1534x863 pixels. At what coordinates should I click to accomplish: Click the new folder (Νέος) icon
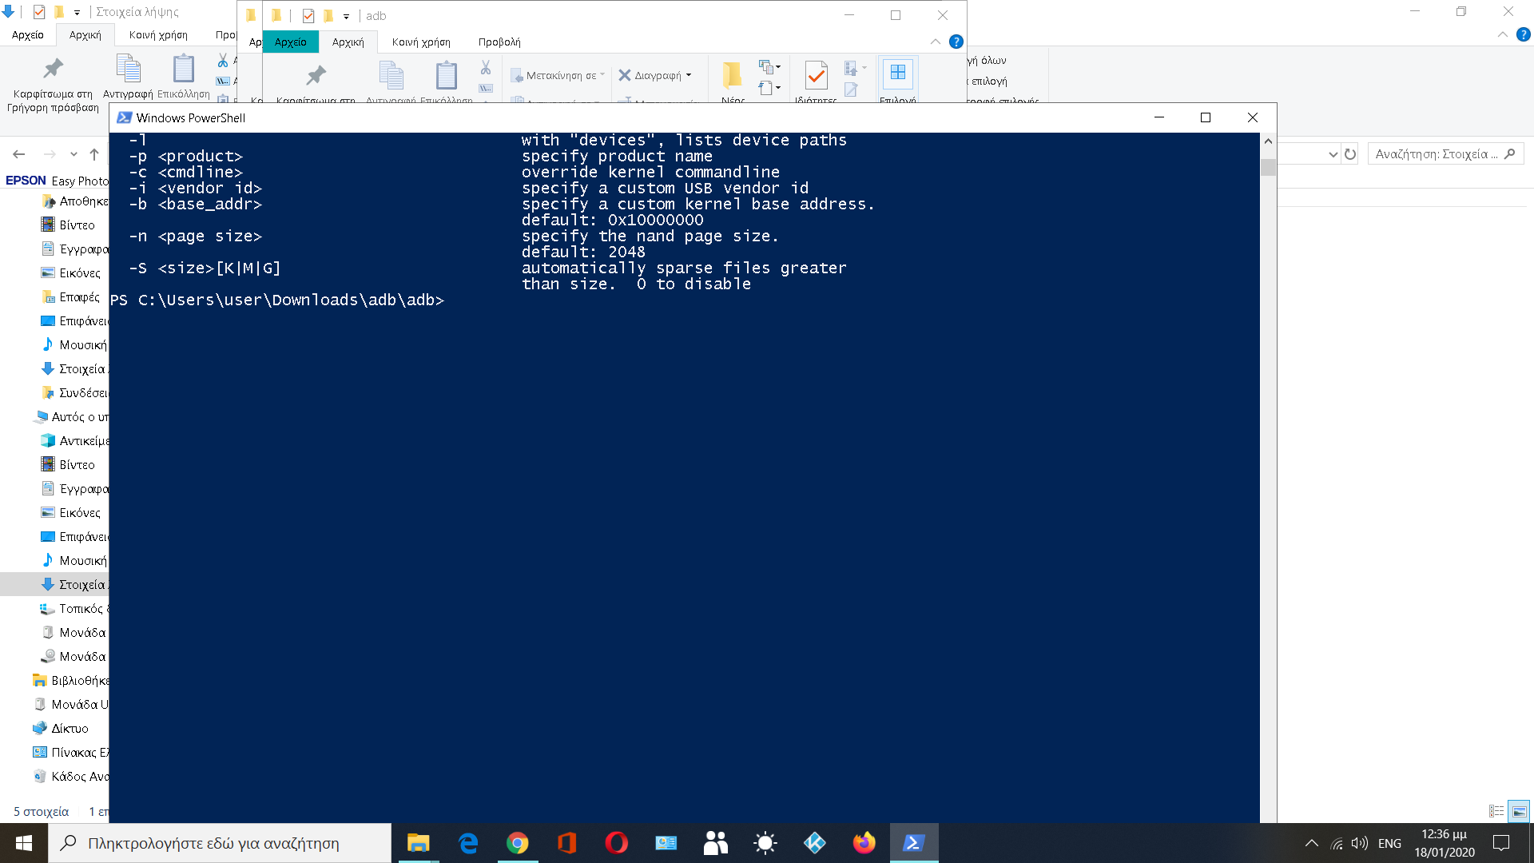pos(732,76)
